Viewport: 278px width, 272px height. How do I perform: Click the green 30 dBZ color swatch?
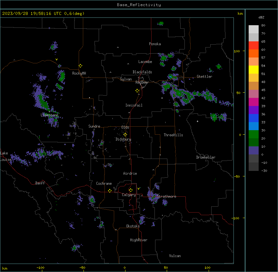(x=253, y=134)
